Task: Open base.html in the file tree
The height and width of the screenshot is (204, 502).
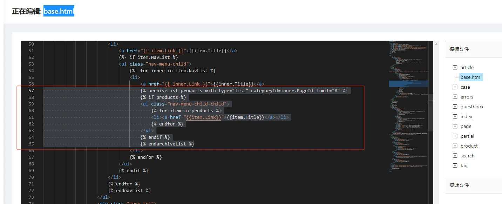Action: [471, 77]
